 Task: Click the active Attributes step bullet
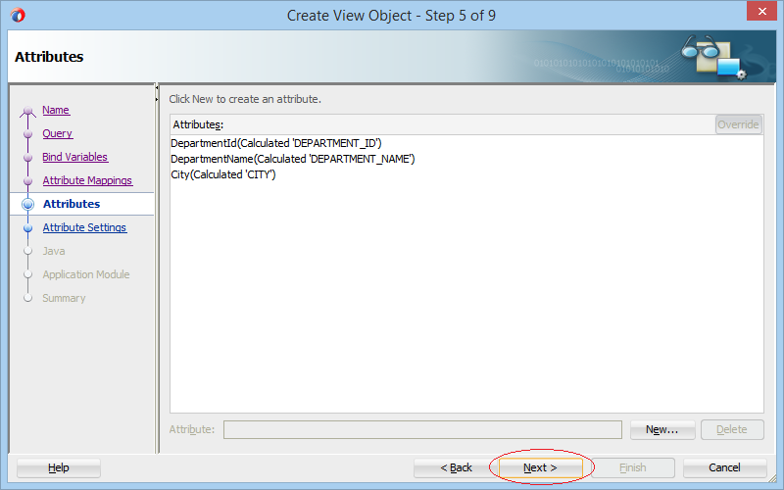(x=28, y=204)
